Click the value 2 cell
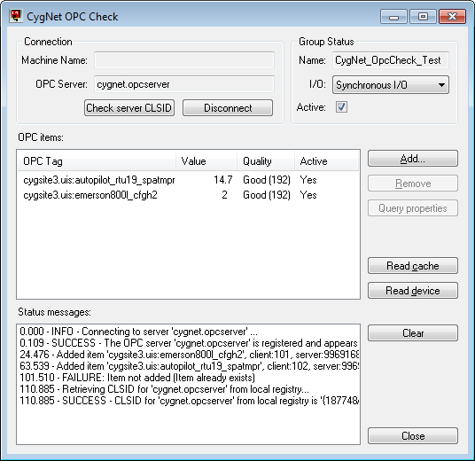Image resolution: width=475 pixels, height=461 pixels. (224, 195)
